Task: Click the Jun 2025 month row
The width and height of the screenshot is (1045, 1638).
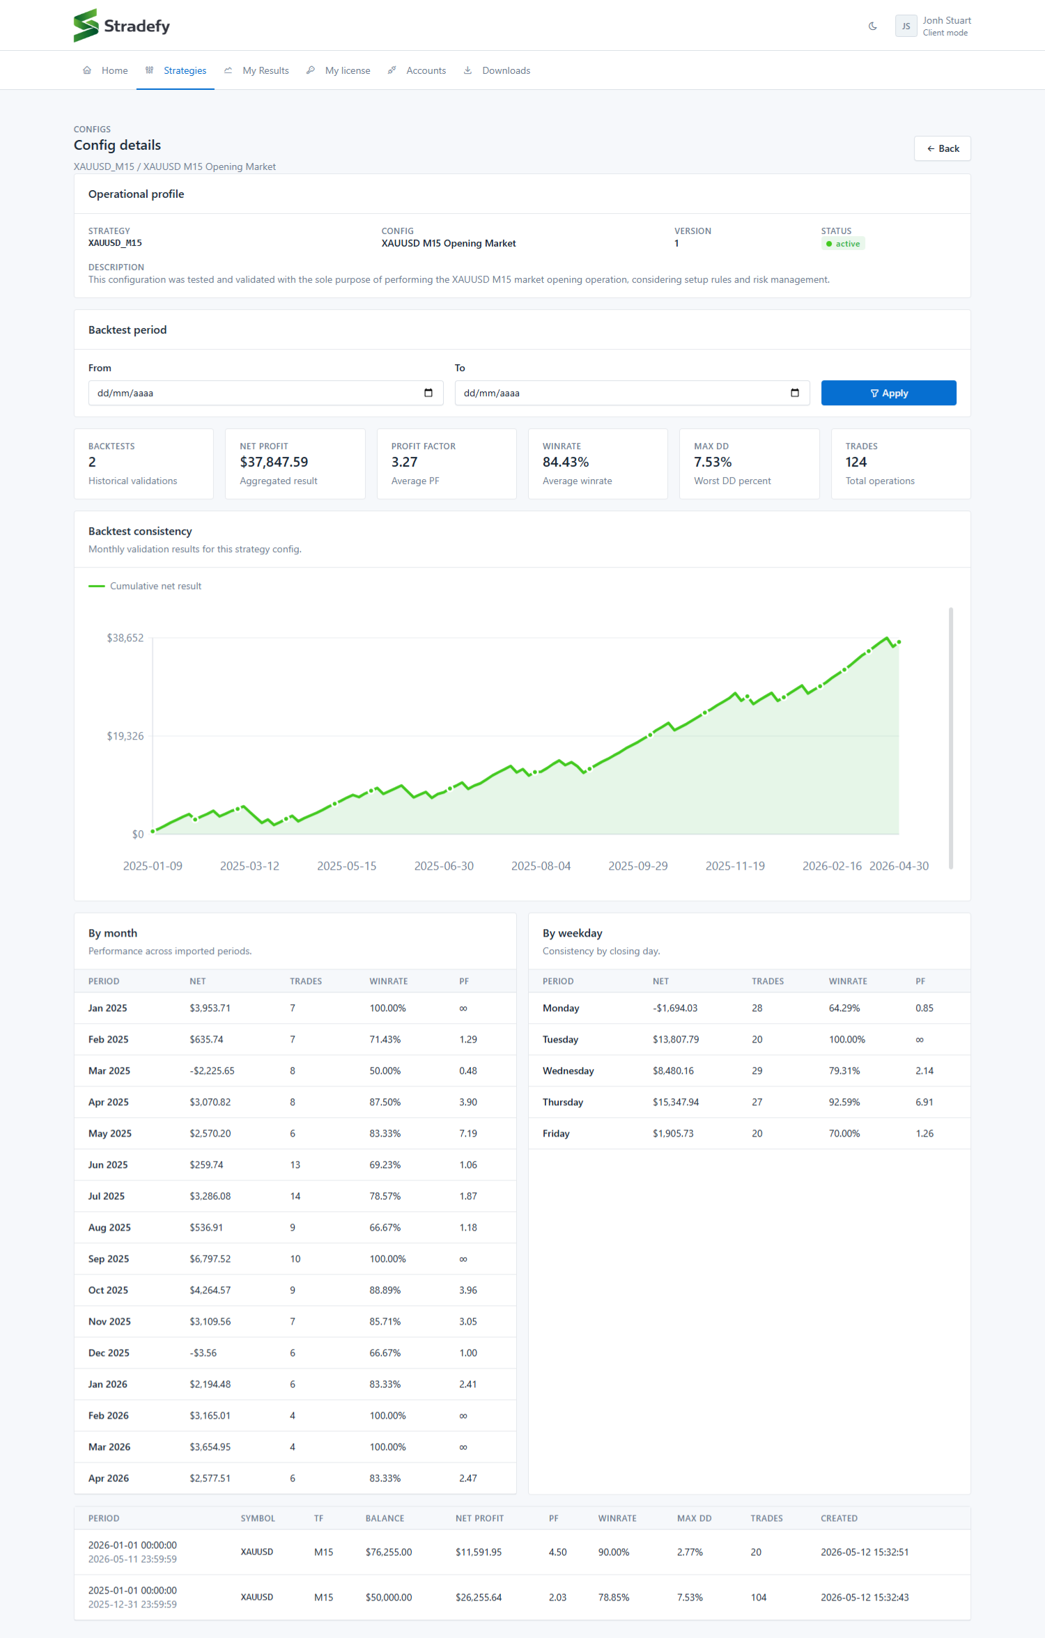Action: [295, 1165]
